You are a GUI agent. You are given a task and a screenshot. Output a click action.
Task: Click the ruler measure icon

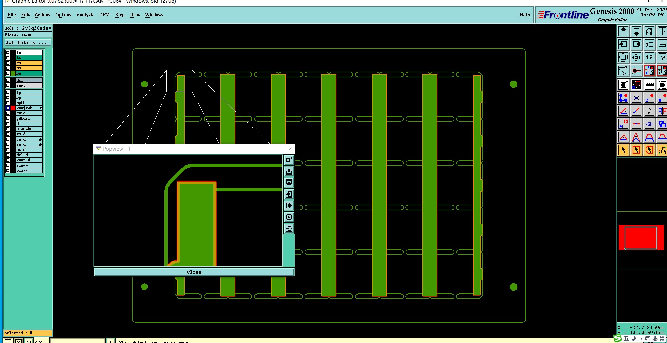[649, 85]
